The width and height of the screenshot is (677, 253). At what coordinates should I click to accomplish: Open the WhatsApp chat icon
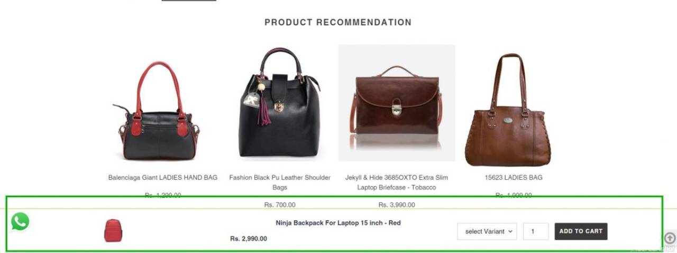click(x=20, y=221)
